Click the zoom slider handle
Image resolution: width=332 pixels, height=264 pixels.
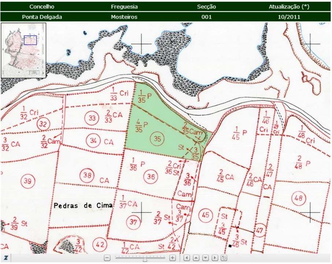[x=145, y=258]
